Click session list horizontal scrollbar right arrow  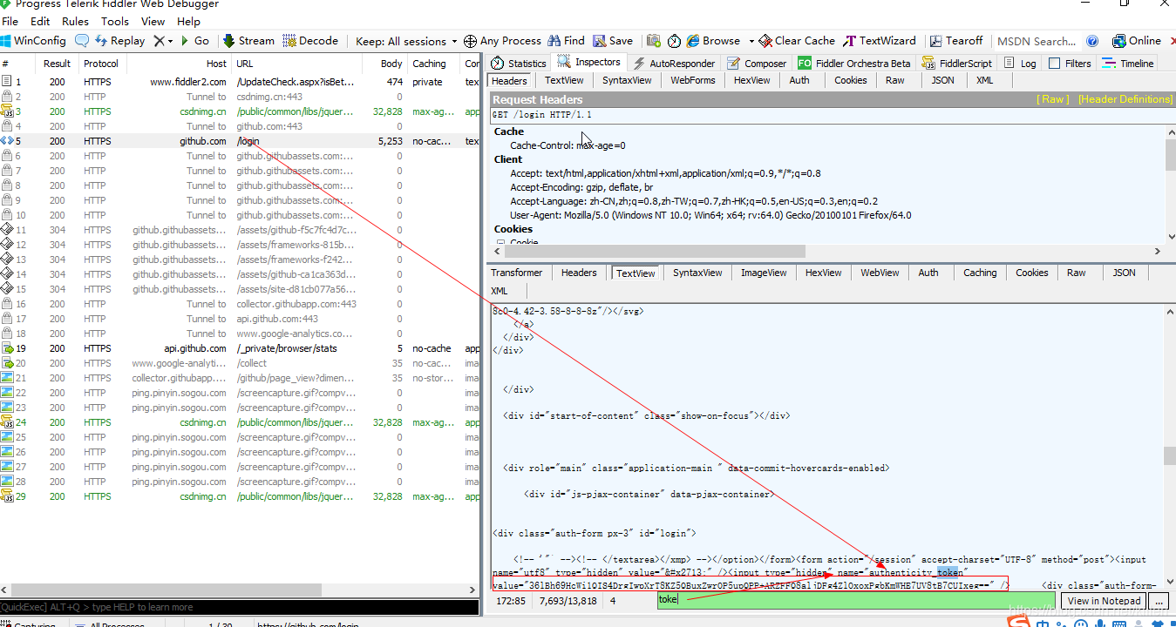(472, 590)
